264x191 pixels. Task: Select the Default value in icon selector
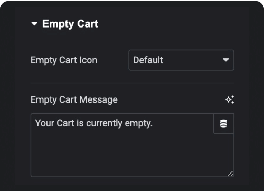pyautogui.click(x=148, y=60)
